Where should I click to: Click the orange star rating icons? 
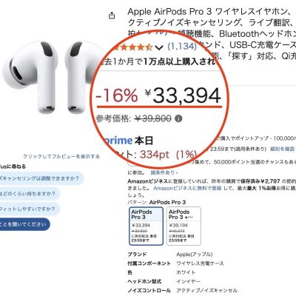(x=133, y=47)
